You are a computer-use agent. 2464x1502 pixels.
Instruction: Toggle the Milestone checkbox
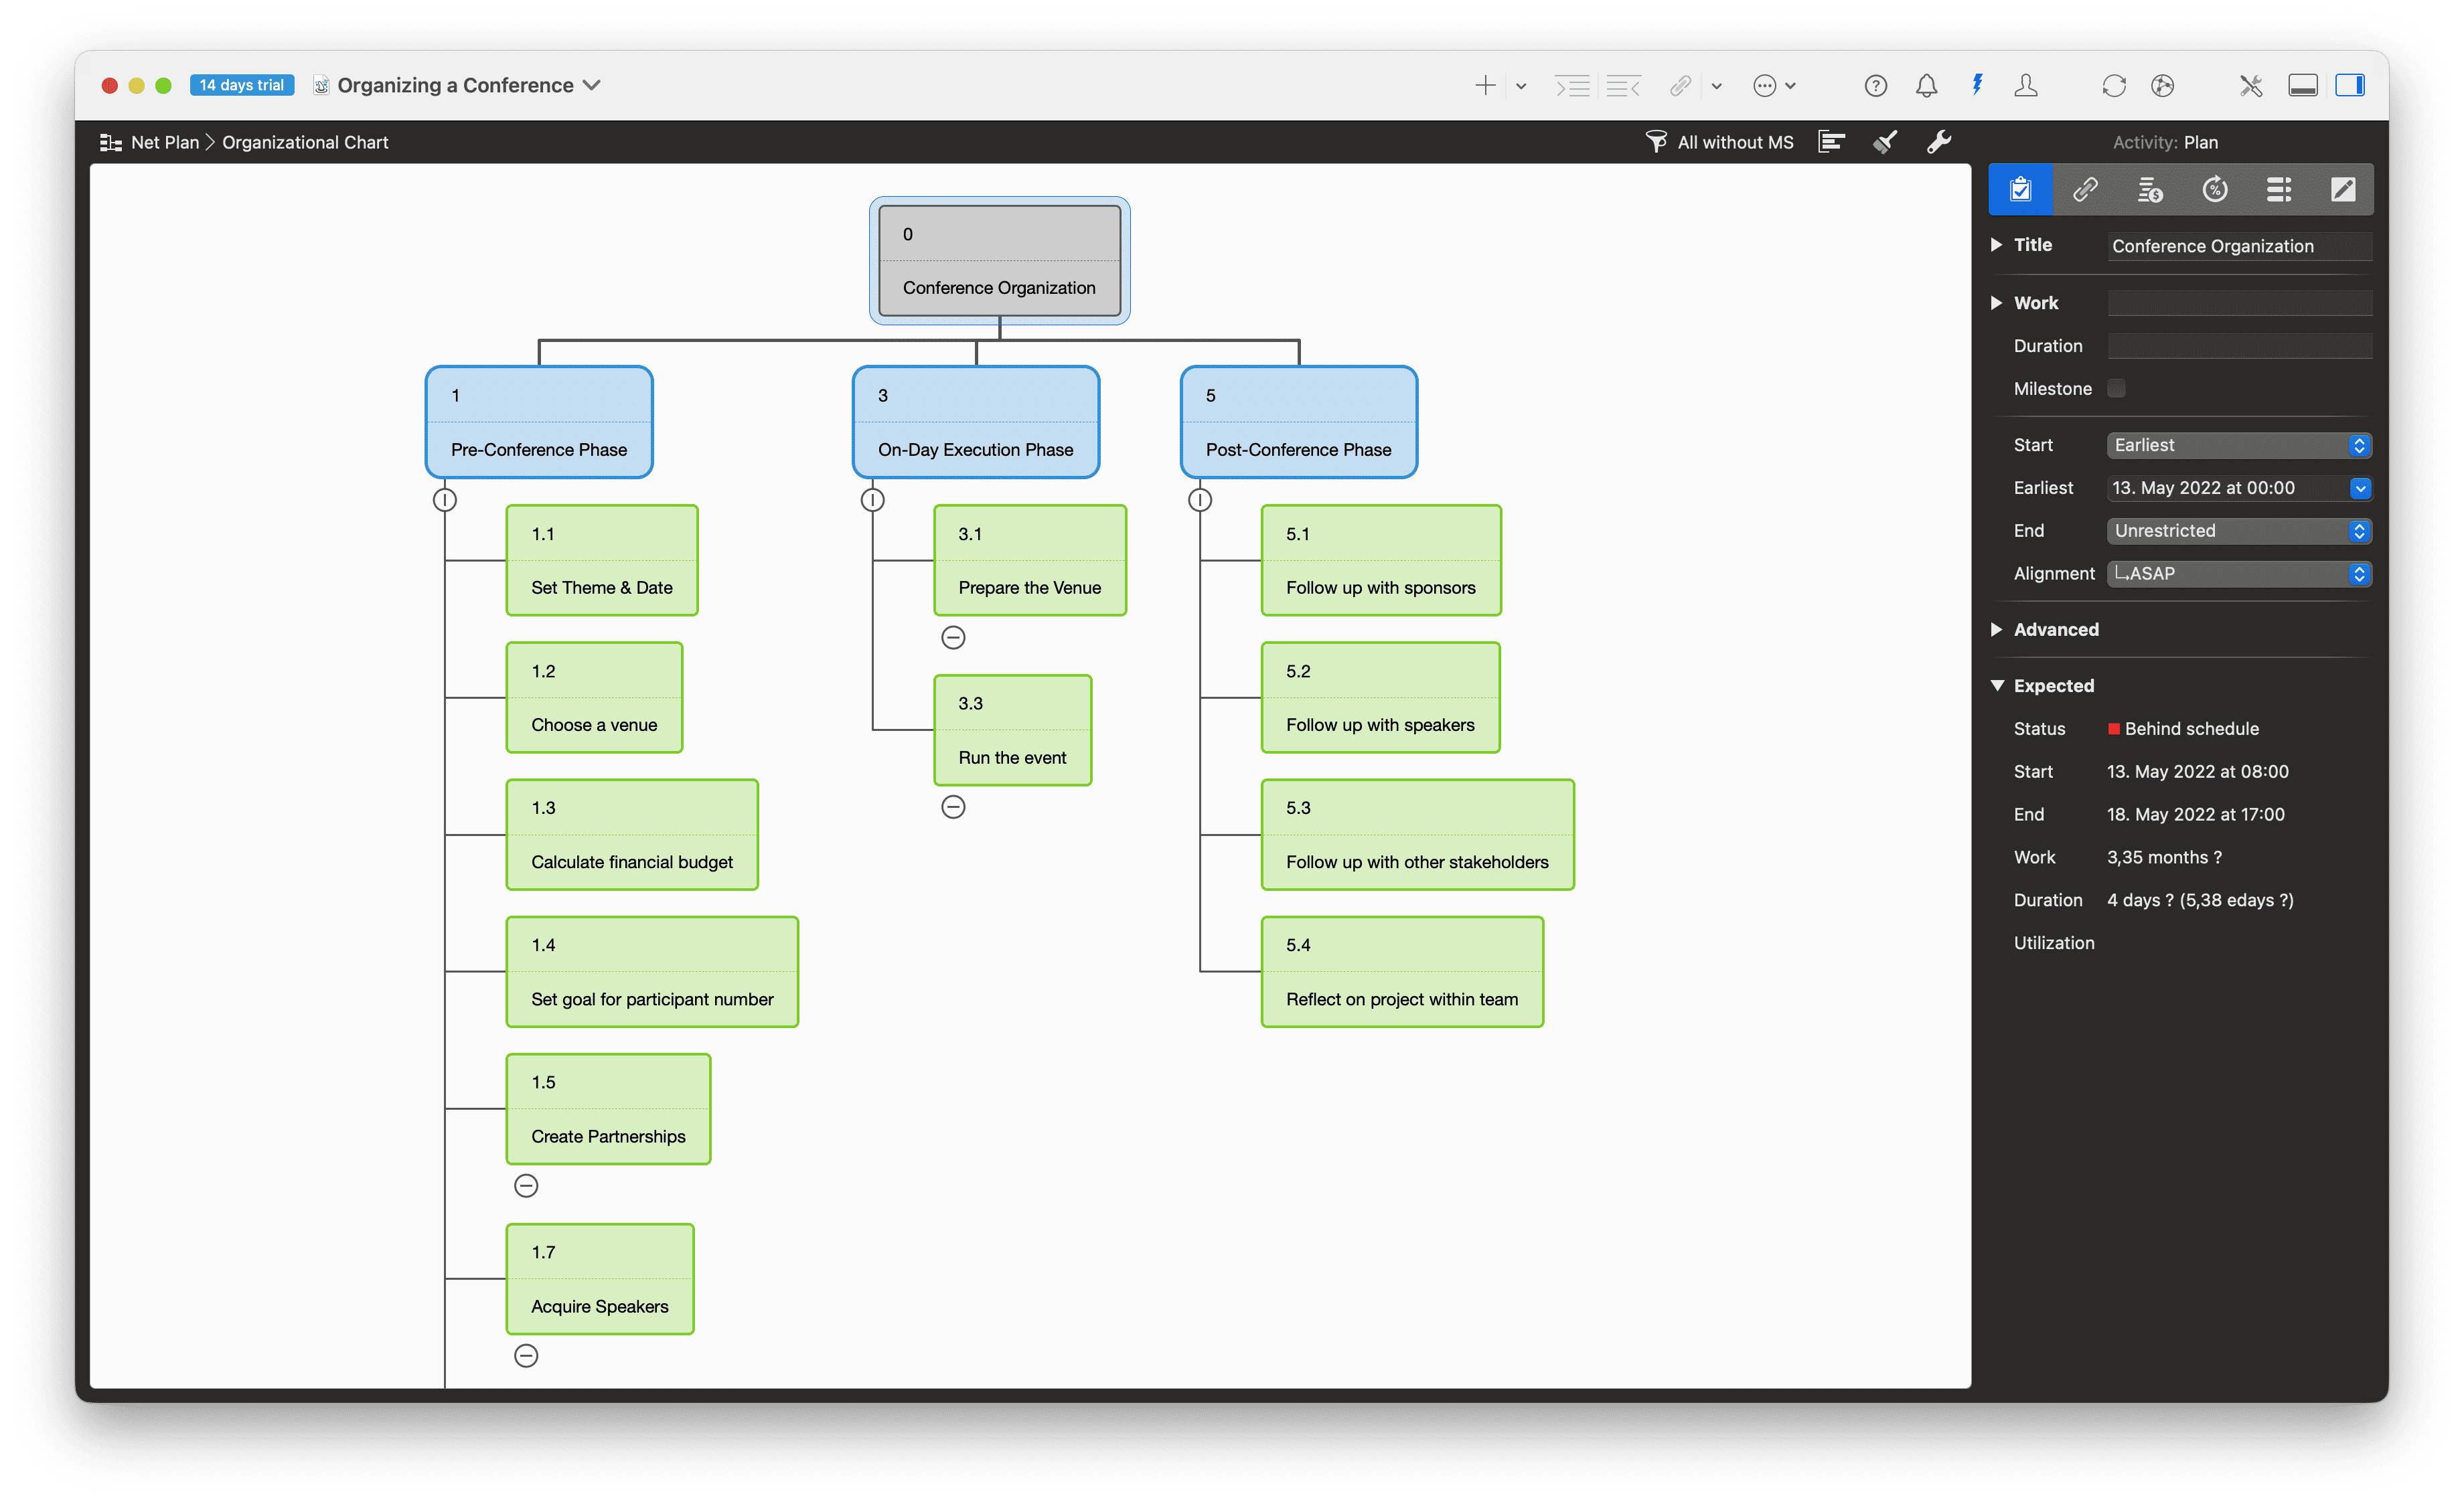coord(2116,389)
